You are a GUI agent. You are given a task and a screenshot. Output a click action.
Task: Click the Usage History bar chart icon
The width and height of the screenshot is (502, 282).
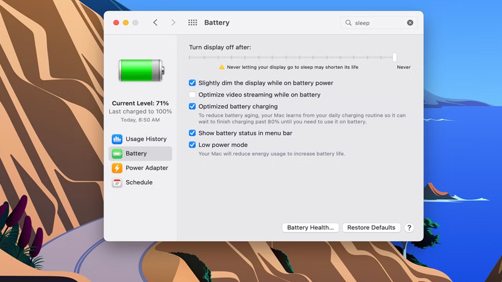[117, 139]
